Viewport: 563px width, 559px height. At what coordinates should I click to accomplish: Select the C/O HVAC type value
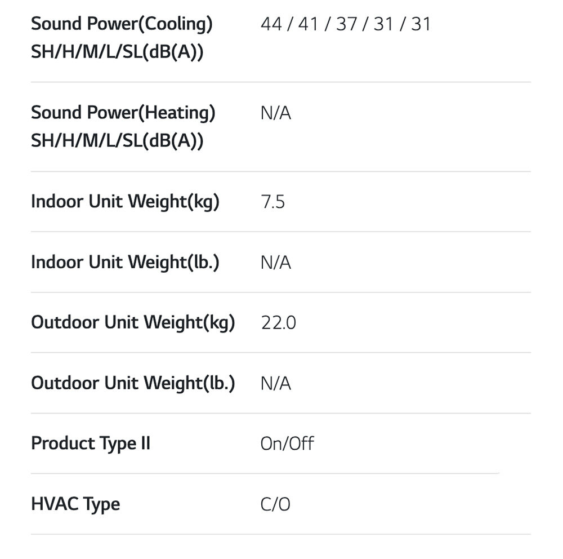[x=275, y=504]
